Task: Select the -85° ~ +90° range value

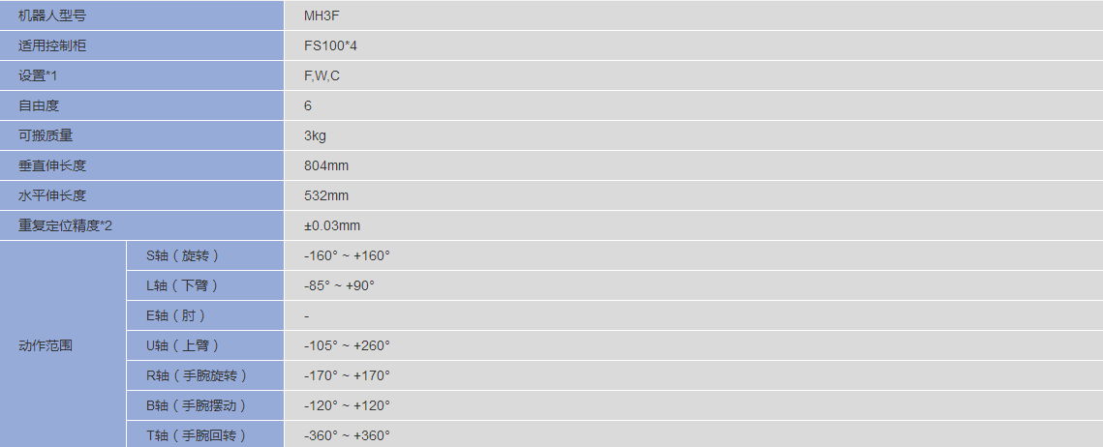Action: click(339, 285)
